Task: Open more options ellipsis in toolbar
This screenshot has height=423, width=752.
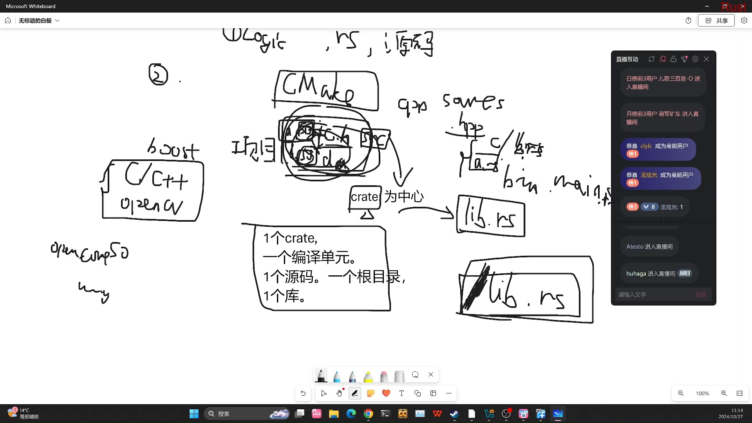Action: click(x=449, y=393)
